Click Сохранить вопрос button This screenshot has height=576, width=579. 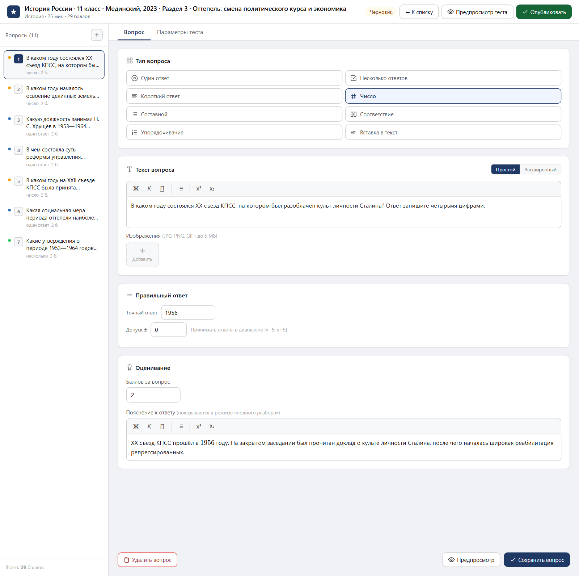click(x=537, y=560)
